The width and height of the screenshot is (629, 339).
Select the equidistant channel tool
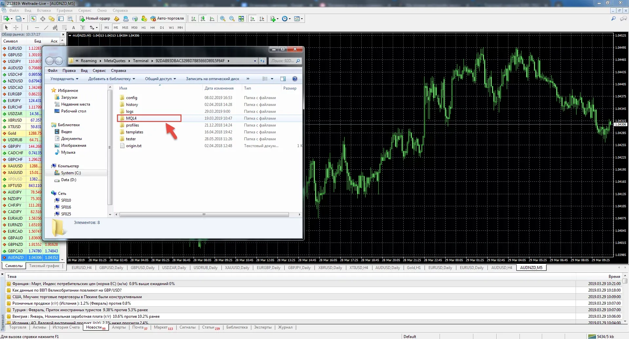point(55,27)
